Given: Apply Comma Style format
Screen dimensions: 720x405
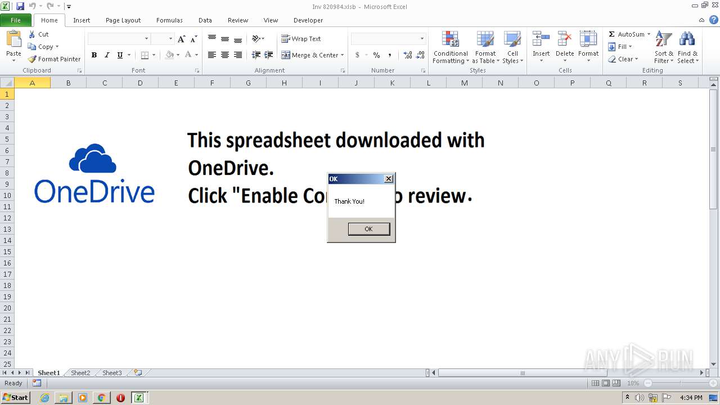Looking at the screenshot, I should [389, 55].
